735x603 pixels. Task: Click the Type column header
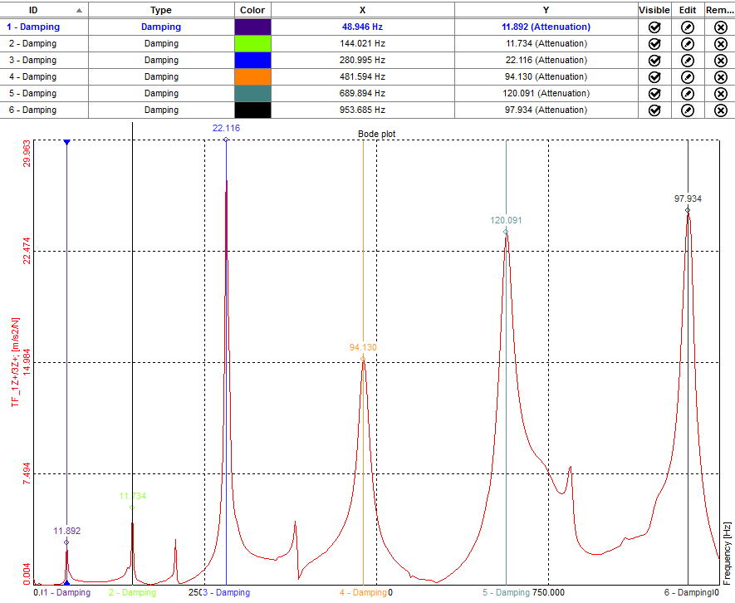click(161, 10)
